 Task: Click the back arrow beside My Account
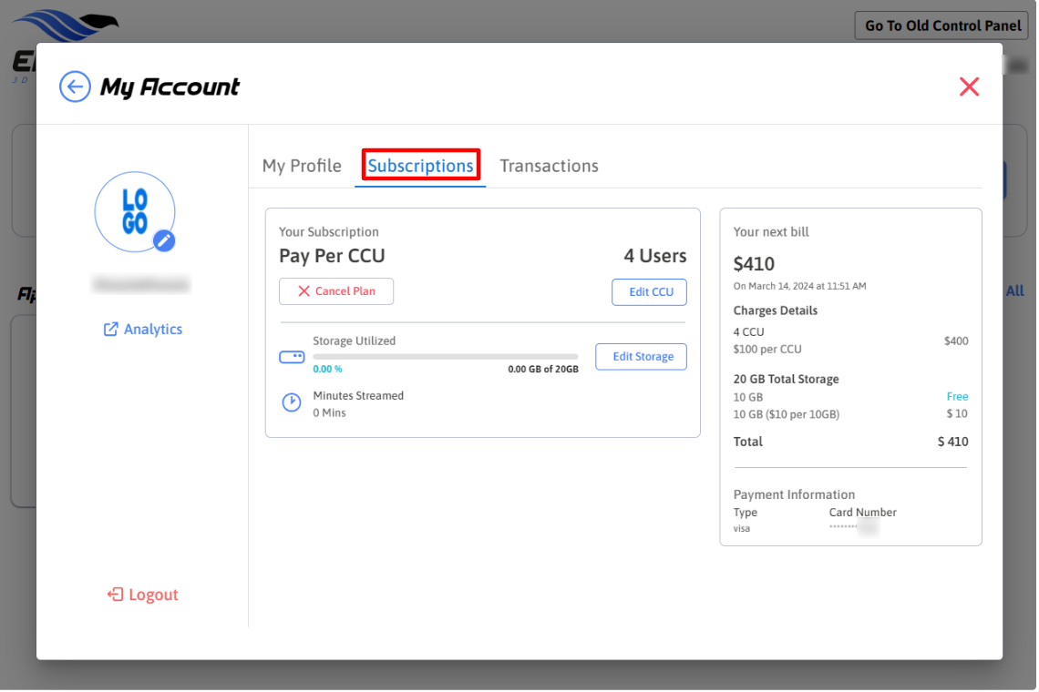75,87
